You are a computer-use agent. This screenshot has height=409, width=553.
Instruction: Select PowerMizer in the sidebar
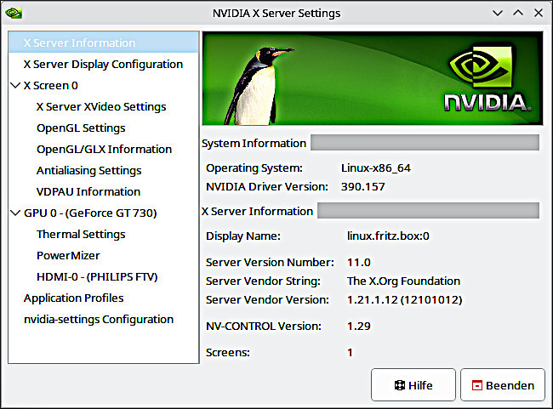68,256
